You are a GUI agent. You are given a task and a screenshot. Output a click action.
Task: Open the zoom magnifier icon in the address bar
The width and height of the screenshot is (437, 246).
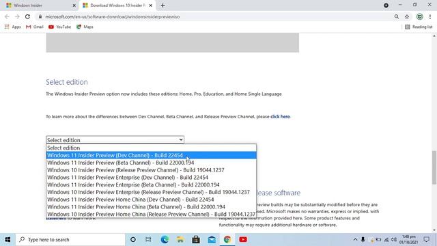point(396,16)
